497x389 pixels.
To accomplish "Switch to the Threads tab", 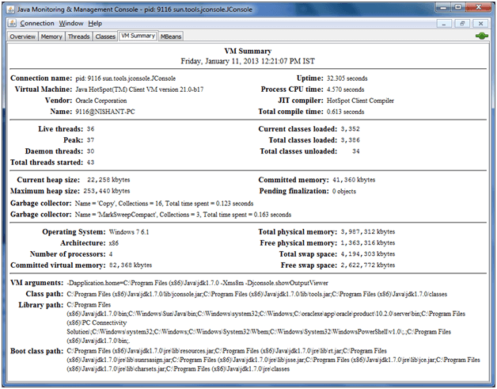I will [78, 36].
